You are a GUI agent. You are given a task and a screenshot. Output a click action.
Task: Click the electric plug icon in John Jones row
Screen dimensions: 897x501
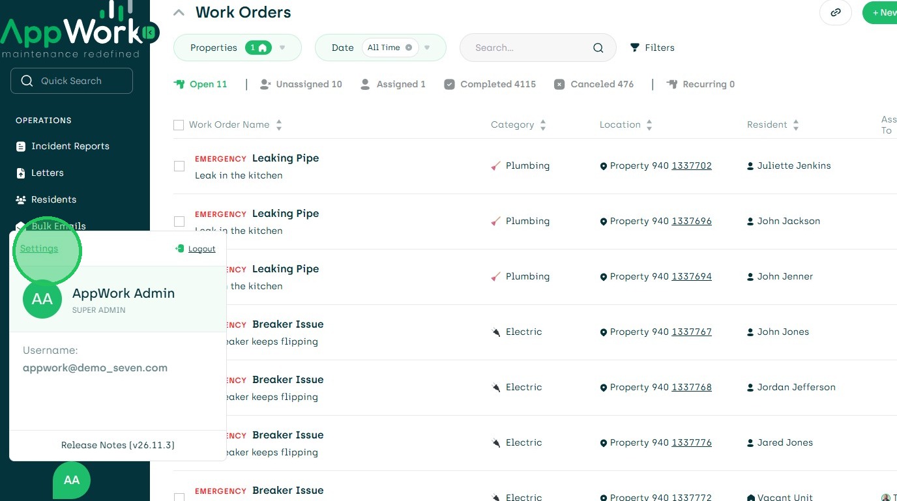(x=496, y=332)
